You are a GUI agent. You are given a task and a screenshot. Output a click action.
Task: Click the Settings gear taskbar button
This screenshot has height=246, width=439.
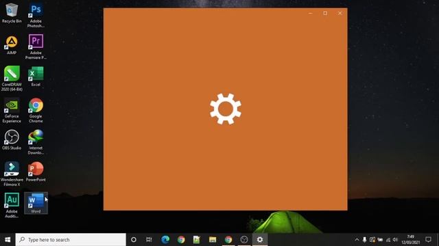point(260,240)
